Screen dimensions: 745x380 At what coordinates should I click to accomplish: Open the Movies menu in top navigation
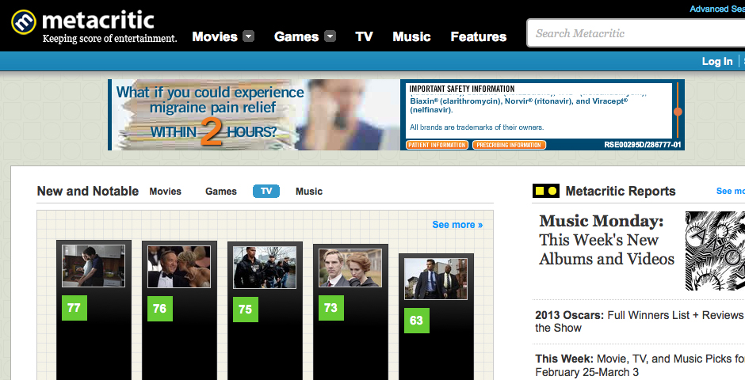pyautogui.click(x=215, y=36)
